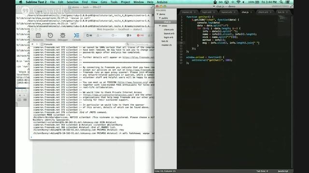Open the Debugger panel in Web Inspector
Viewport: 309px width, 173px height.
tap(63, 37)
